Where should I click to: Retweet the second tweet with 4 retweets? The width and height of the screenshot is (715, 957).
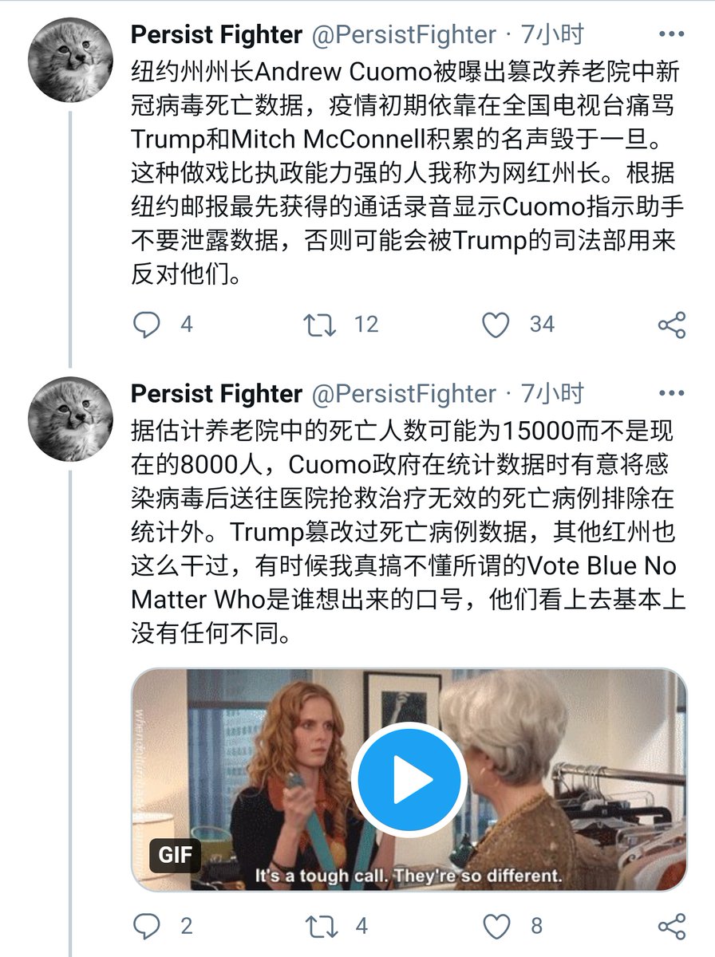click(320, 926)
